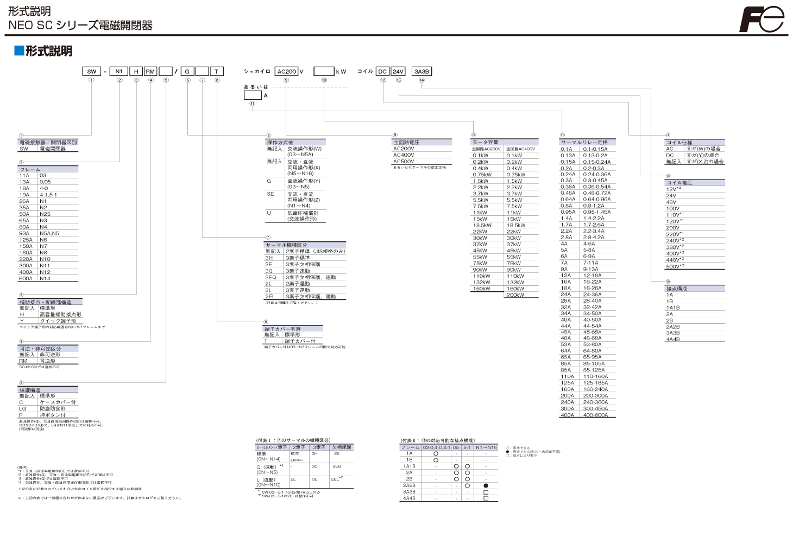Click the "Q（速動）" row in 付表Ⅰ
Image resolution: width=793 pixels, height=538 pixels.
coord(304,469)
